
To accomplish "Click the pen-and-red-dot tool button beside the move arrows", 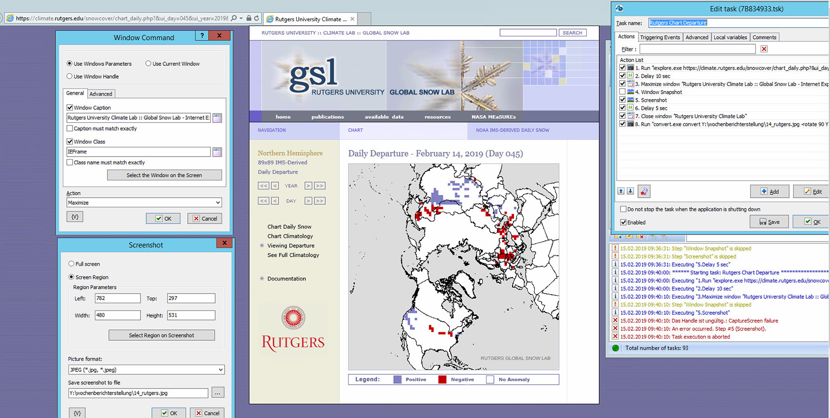I will [644, 191].
